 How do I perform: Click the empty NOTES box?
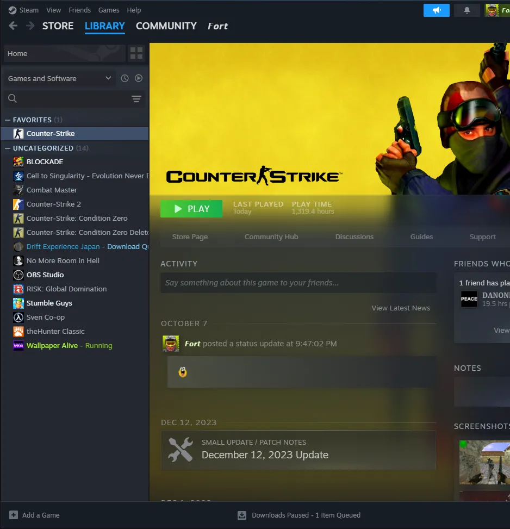pos(482,392)
